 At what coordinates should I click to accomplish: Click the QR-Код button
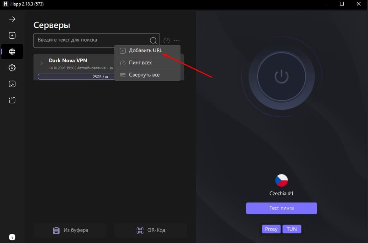click(x=151, y=230)
